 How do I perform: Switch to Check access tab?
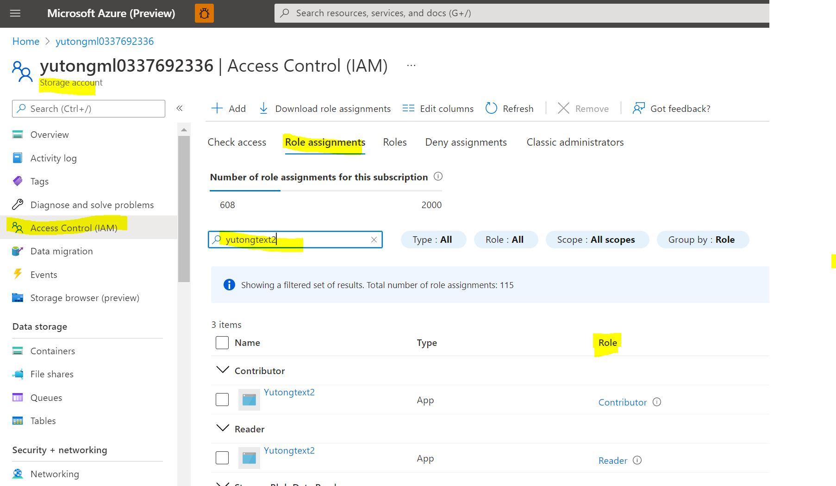pyautogui.click(x=237, y=142)
